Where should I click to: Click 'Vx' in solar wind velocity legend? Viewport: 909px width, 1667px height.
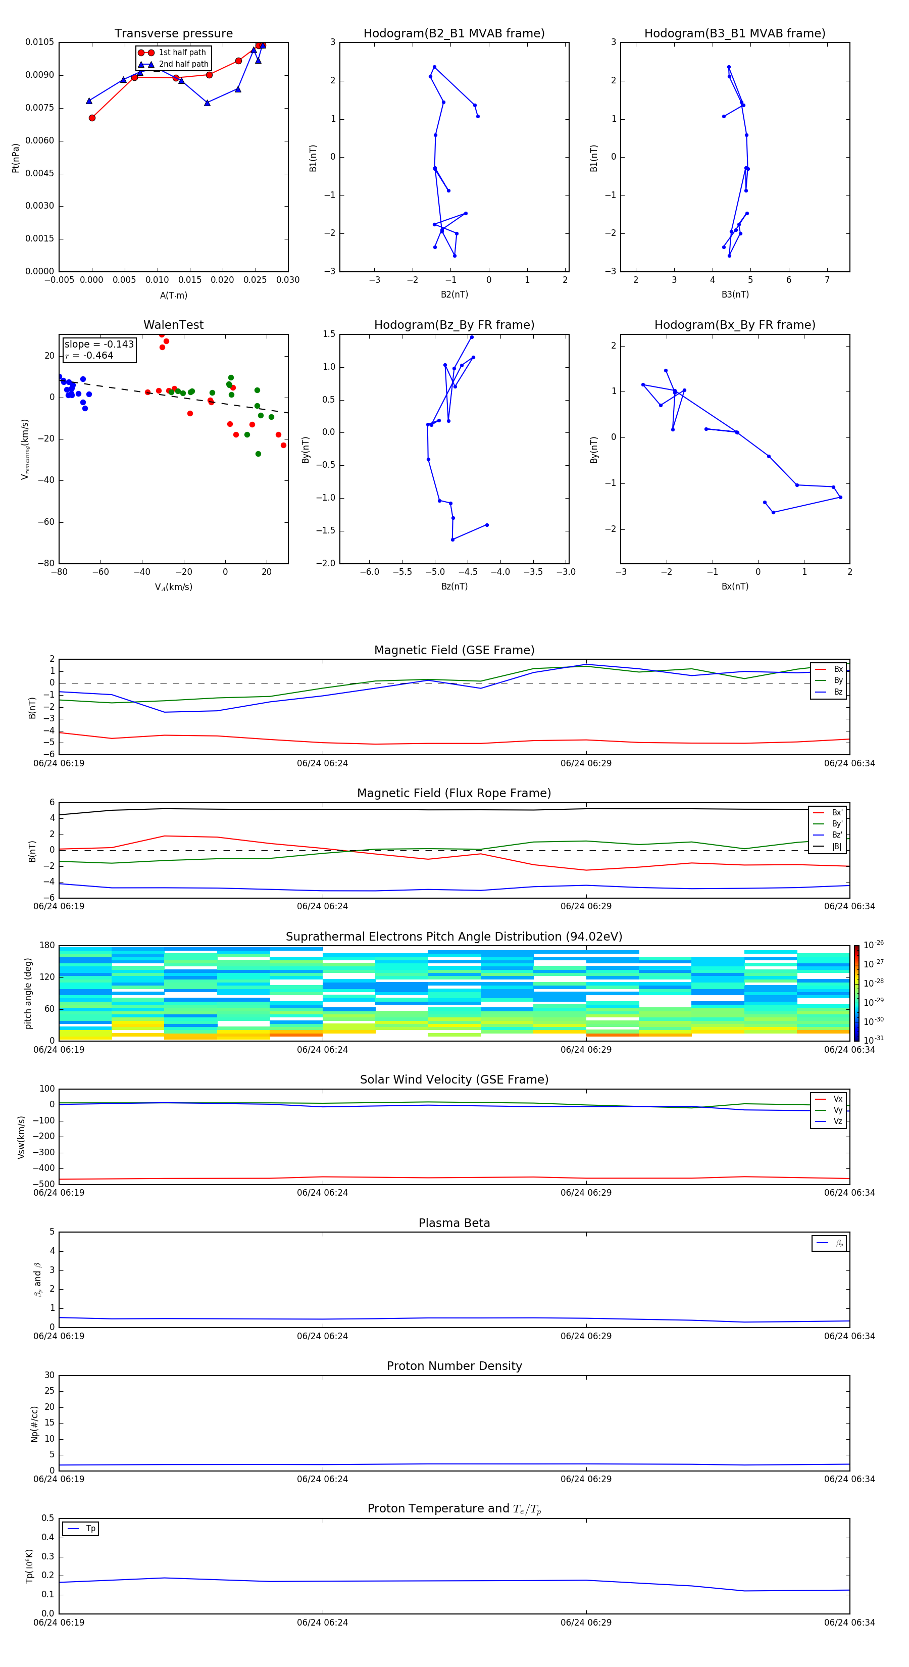(838, 1099)
